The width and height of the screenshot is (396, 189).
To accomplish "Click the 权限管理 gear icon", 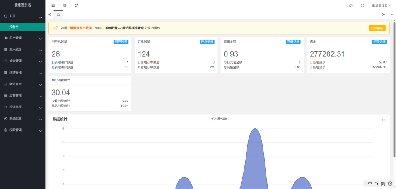I will pos(6,130).
